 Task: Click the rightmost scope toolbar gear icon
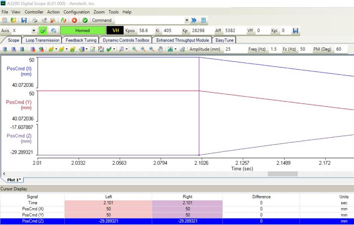[x=182, y=49]
